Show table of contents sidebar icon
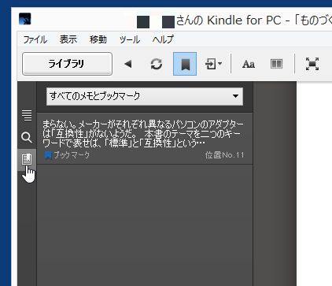Image resolution: width=332 pixels, height=286 pixels. pos(27,115)
